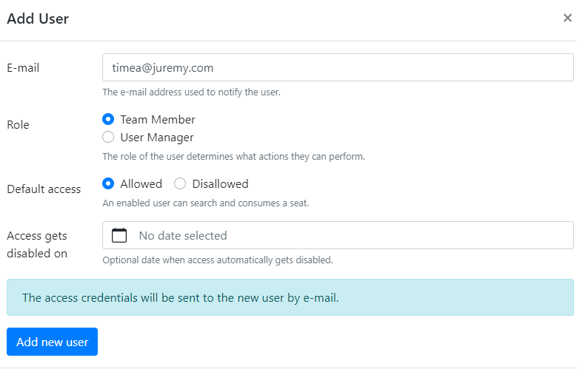
Task: Click the 'E-mail' field label
Action: [23, 68]
